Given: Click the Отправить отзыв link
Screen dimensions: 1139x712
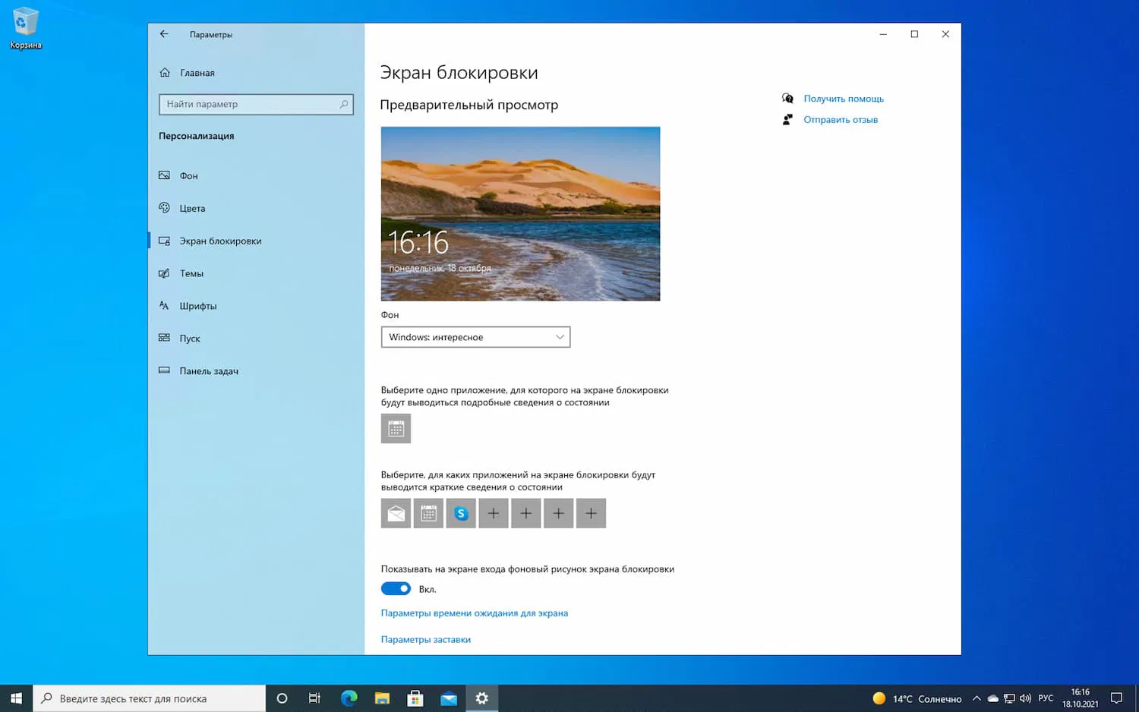Looking at the screenshot, I should 841,120.
